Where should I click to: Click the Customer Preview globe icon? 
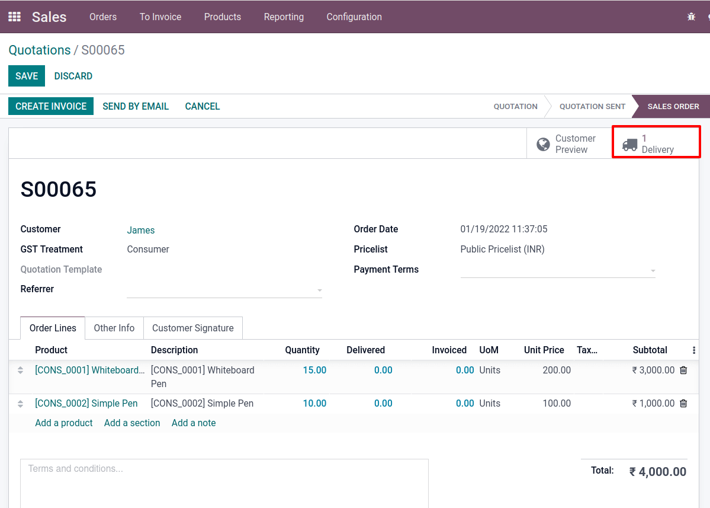(x=543, y=144)
